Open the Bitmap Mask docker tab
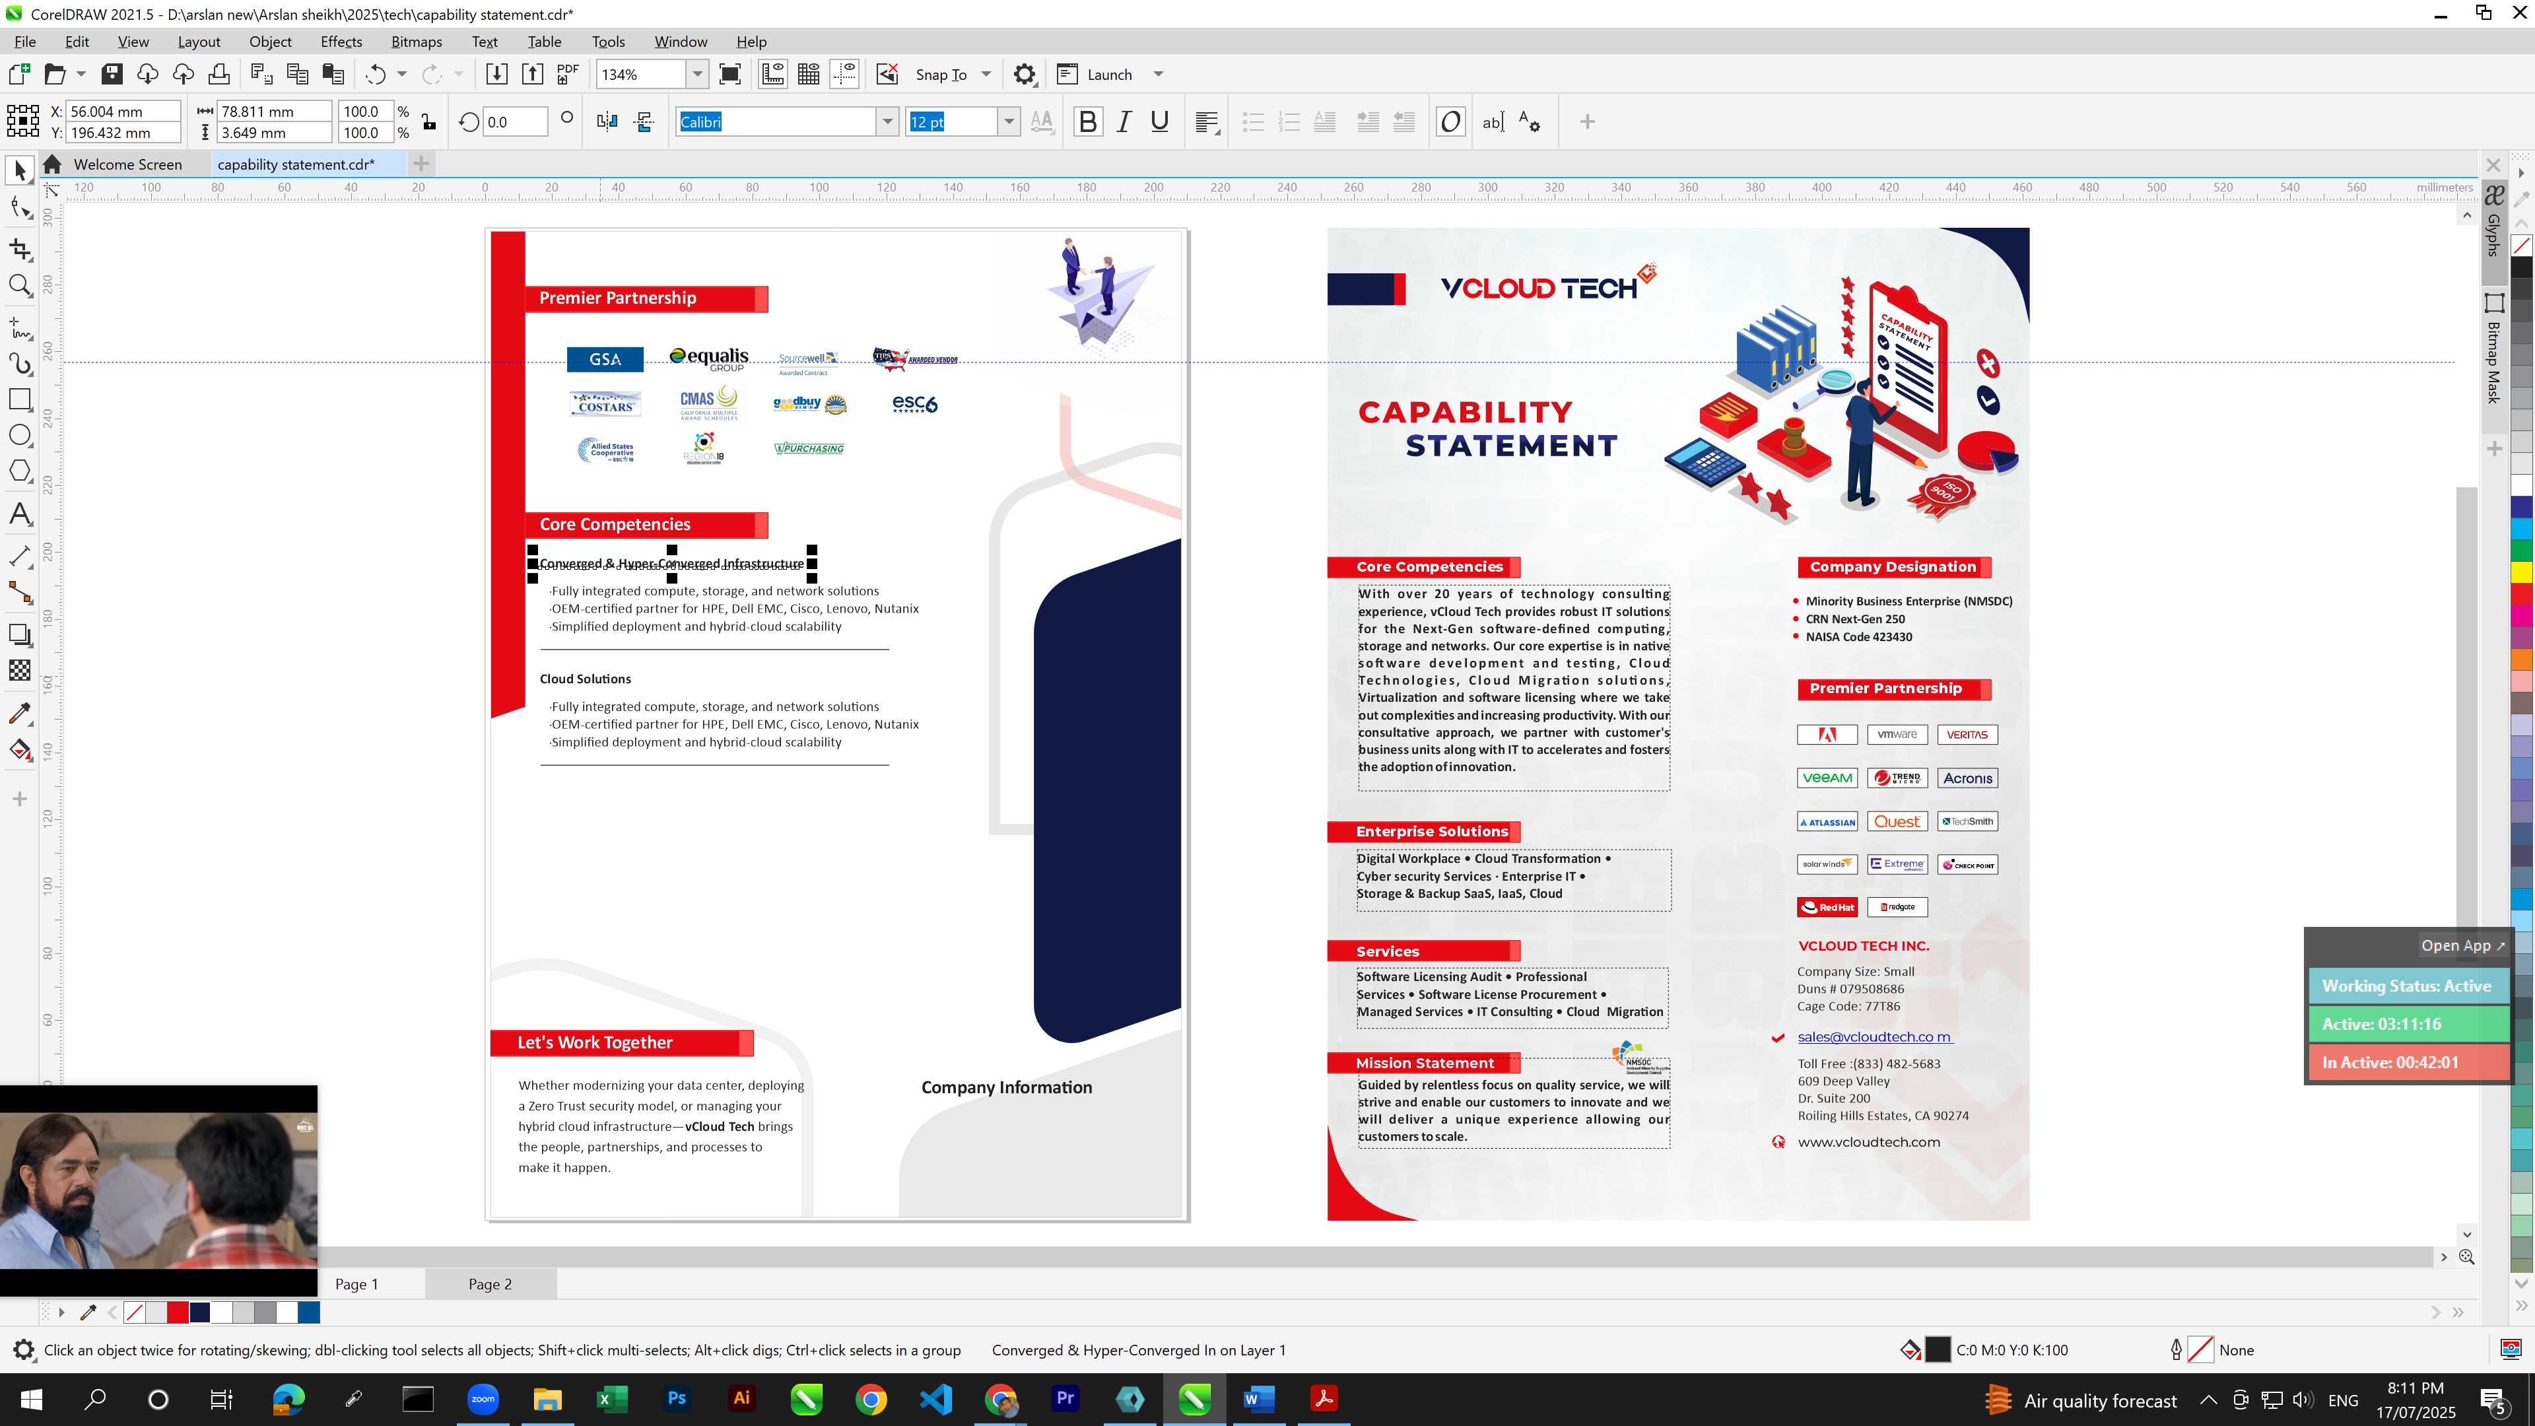 tap(2493, 349)
